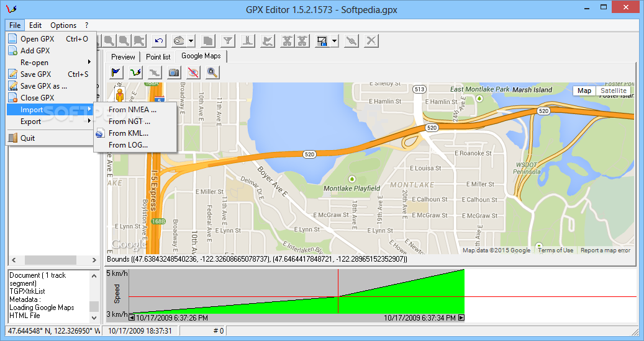
Task: Choose Add GPX from File menu
Action: [x=52, y=50]
